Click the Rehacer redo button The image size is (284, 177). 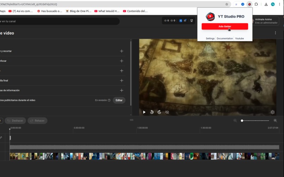pyautogui.click(x=37, y=121)
